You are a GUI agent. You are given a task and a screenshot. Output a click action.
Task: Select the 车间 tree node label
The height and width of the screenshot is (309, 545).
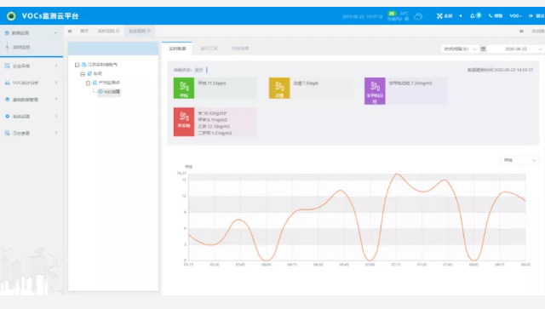pos(98,74)
